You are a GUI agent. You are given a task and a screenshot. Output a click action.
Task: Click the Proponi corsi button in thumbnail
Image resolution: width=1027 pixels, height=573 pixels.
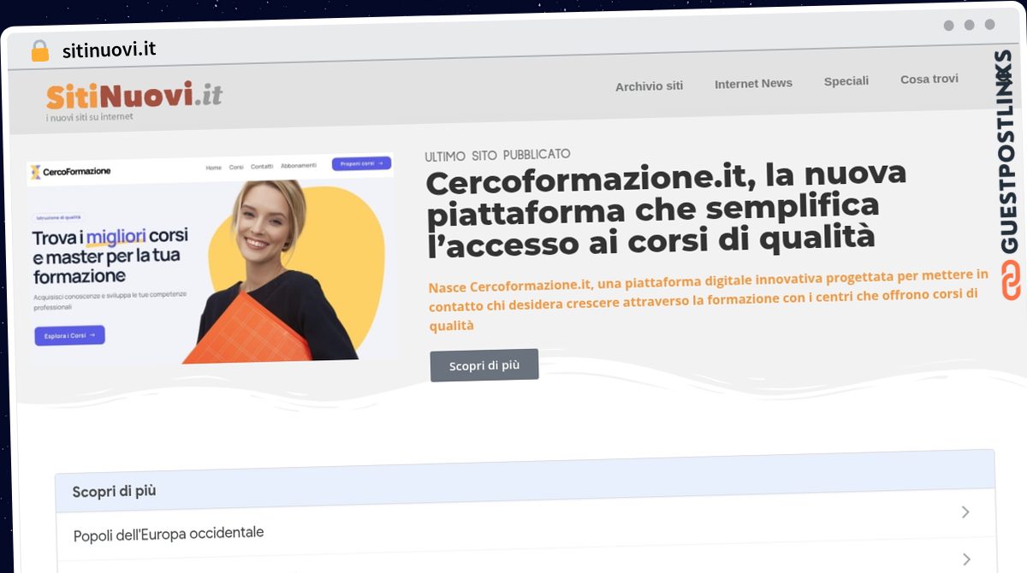pyautogui.click(x=361, y=163)
